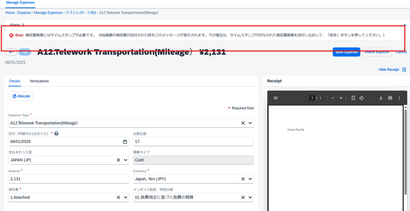This screenshot has height=211, width=410.
Task: Rotate the receipt PDF
Action: tap(361, 98)
